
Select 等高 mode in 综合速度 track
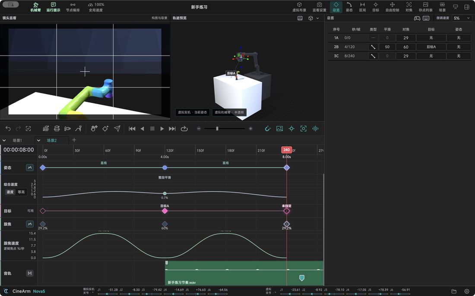[21, 192]
